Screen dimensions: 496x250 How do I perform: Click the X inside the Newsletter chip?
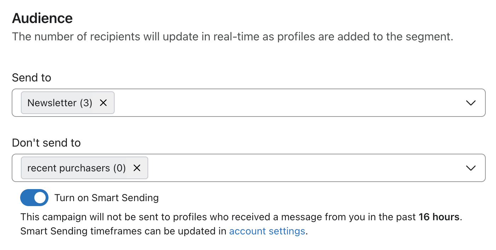point(103,103)
